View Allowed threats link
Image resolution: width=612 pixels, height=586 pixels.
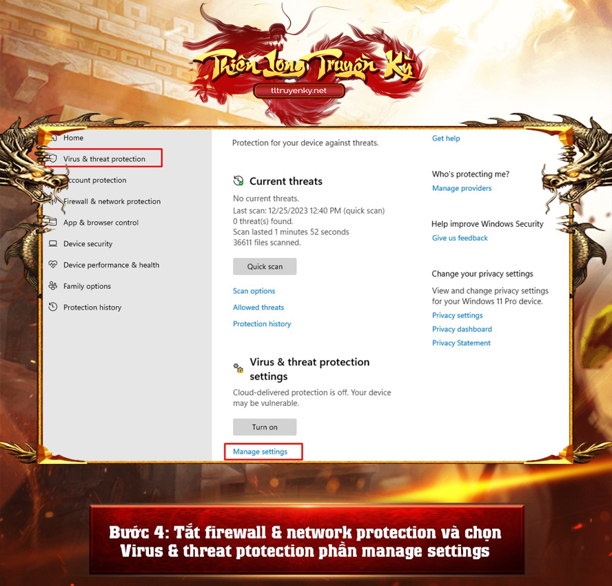pos(258,307)
